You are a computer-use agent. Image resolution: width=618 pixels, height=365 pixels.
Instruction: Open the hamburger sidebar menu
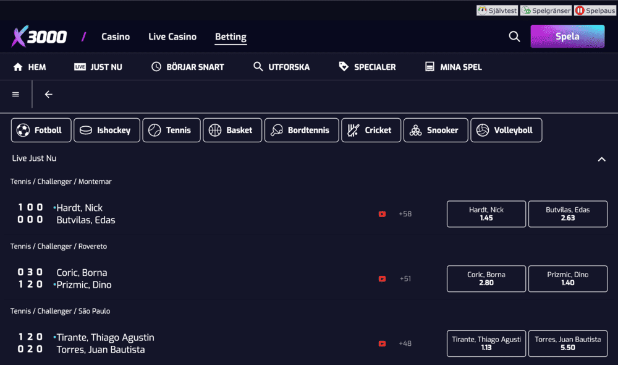15,95
